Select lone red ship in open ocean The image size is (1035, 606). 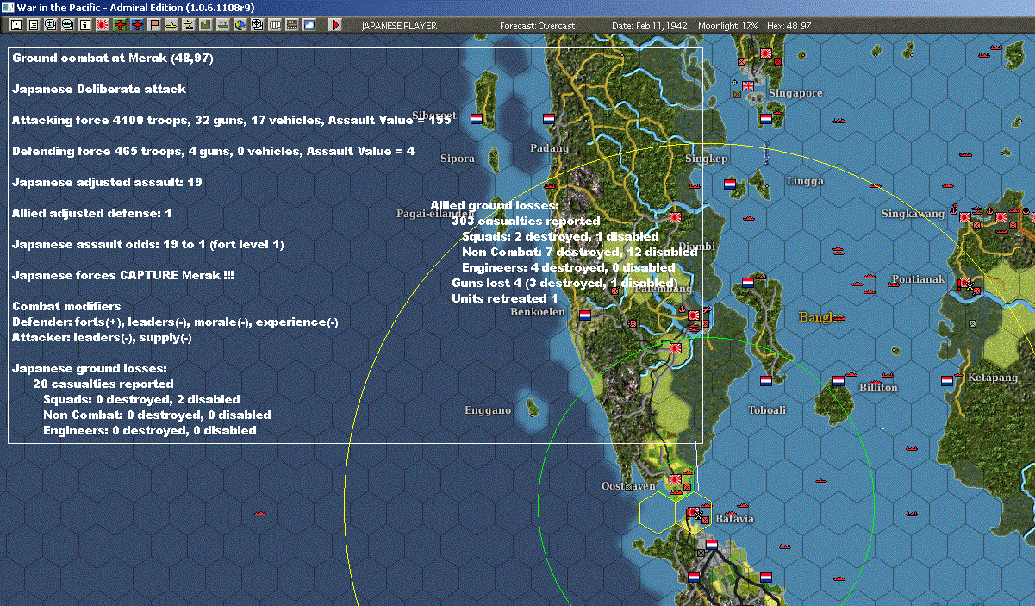260,513
